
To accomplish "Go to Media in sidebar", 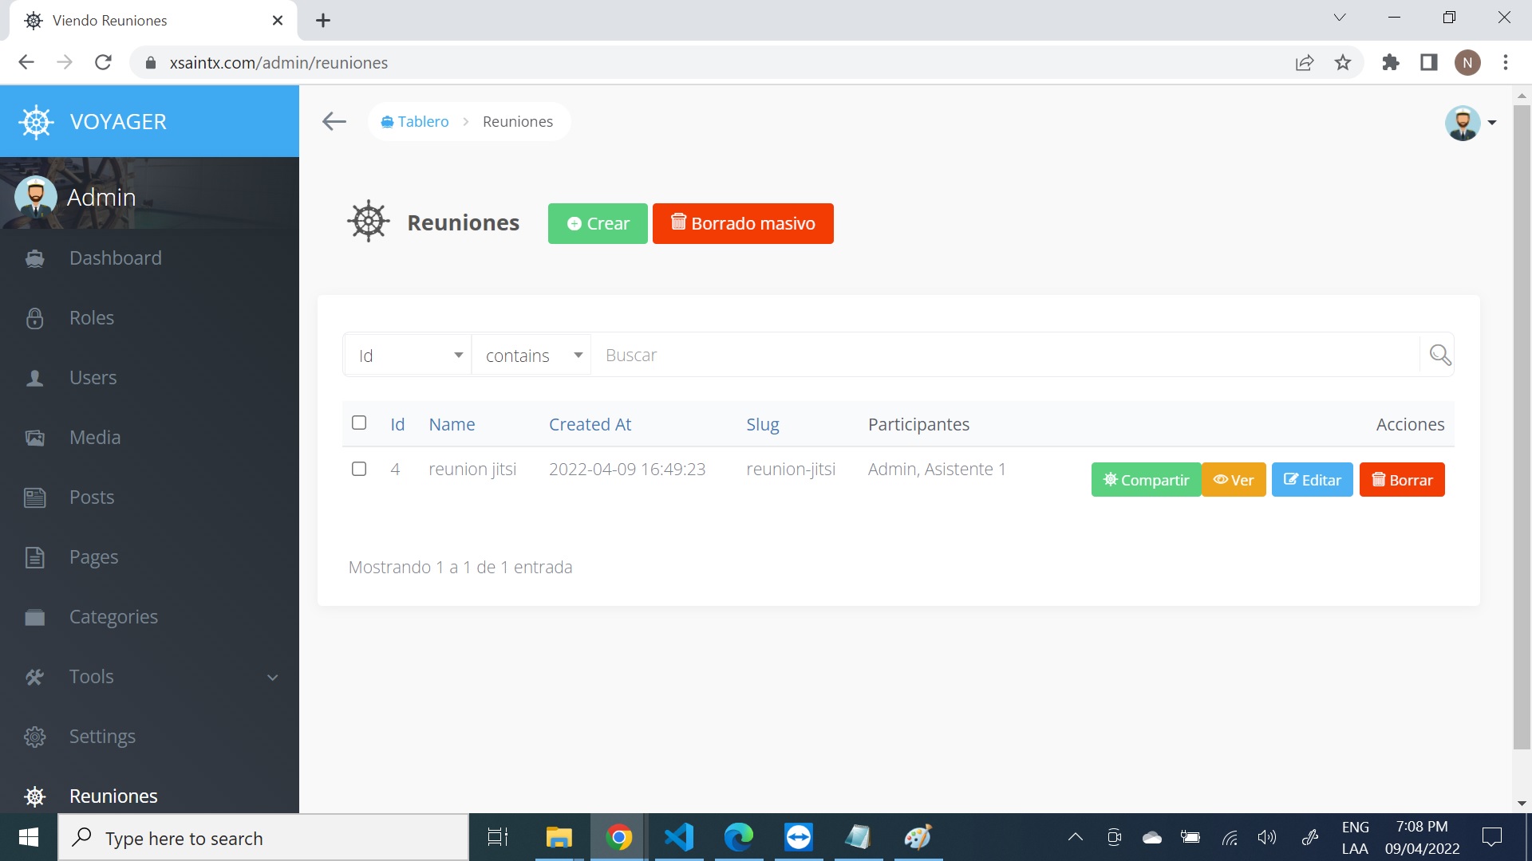I will click(94, 438).
